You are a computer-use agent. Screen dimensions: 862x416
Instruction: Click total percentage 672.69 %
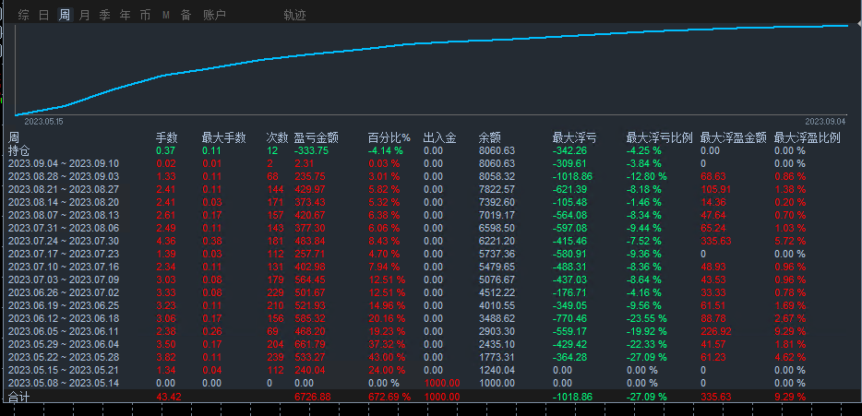389,397
